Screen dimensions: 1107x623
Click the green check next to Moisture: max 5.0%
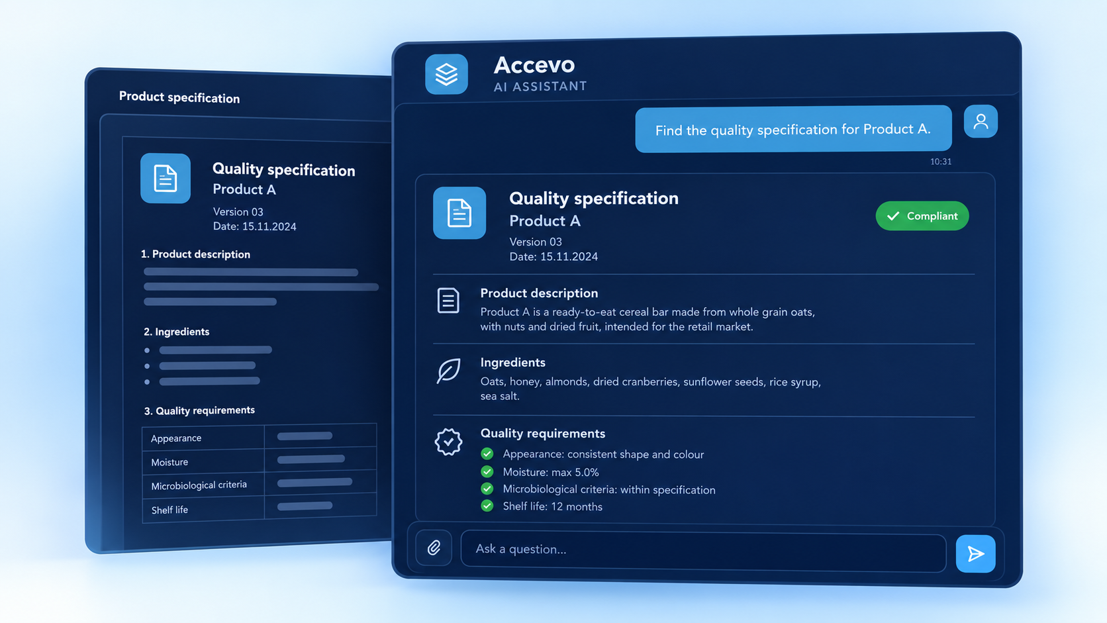pyautogui.click(x=487, y=471)
